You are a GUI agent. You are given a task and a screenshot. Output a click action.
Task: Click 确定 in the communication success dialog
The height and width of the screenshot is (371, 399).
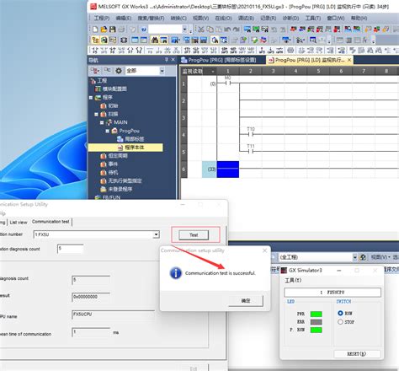246,301
